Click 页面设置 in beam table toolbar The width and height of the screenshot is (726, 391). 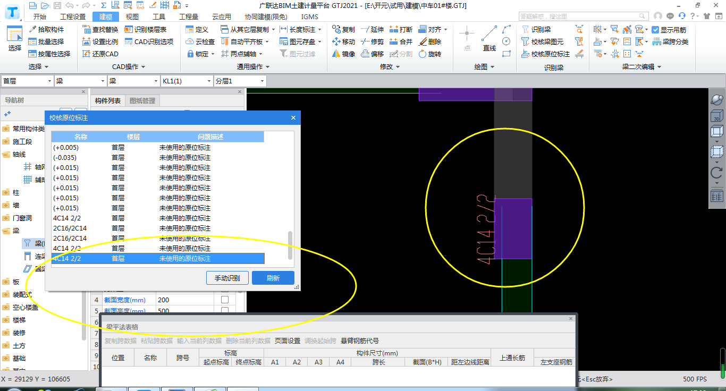point(288,341)
